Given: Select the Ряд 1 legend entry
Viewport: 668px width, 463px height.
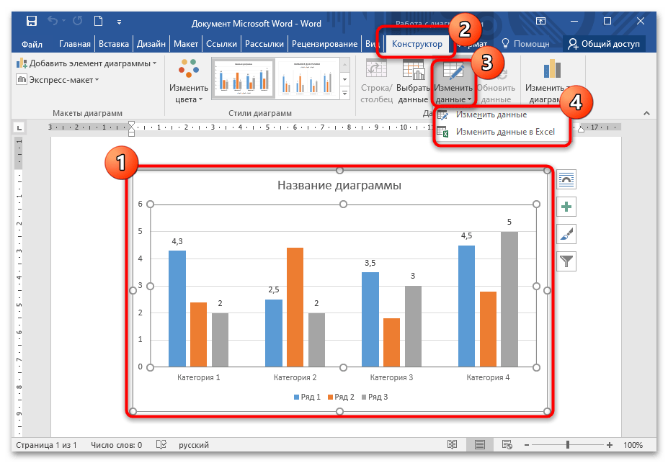Looking at the screenshot, I should [x=307, y=397].
